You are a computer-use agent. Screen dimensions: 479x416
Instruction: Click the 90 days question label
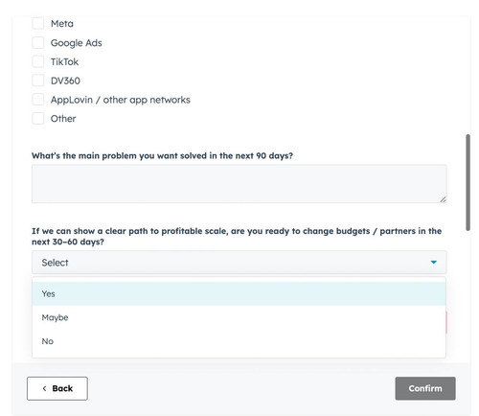click(162, 156)
